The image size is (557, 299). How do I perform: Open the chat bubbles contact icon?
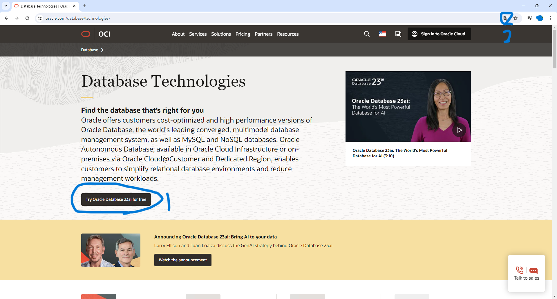[398, 34]
